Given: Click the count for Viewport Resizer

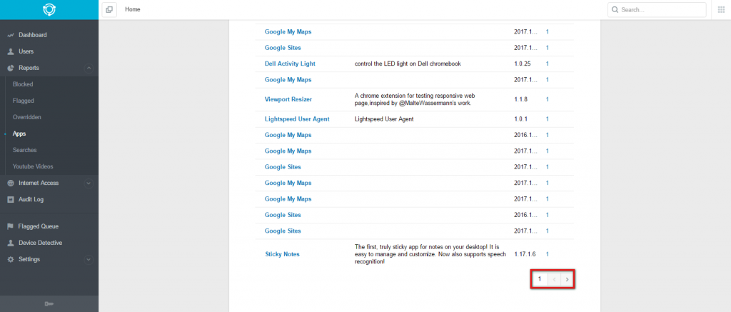Looking at the screenshot, I should (x=548, y=99).
